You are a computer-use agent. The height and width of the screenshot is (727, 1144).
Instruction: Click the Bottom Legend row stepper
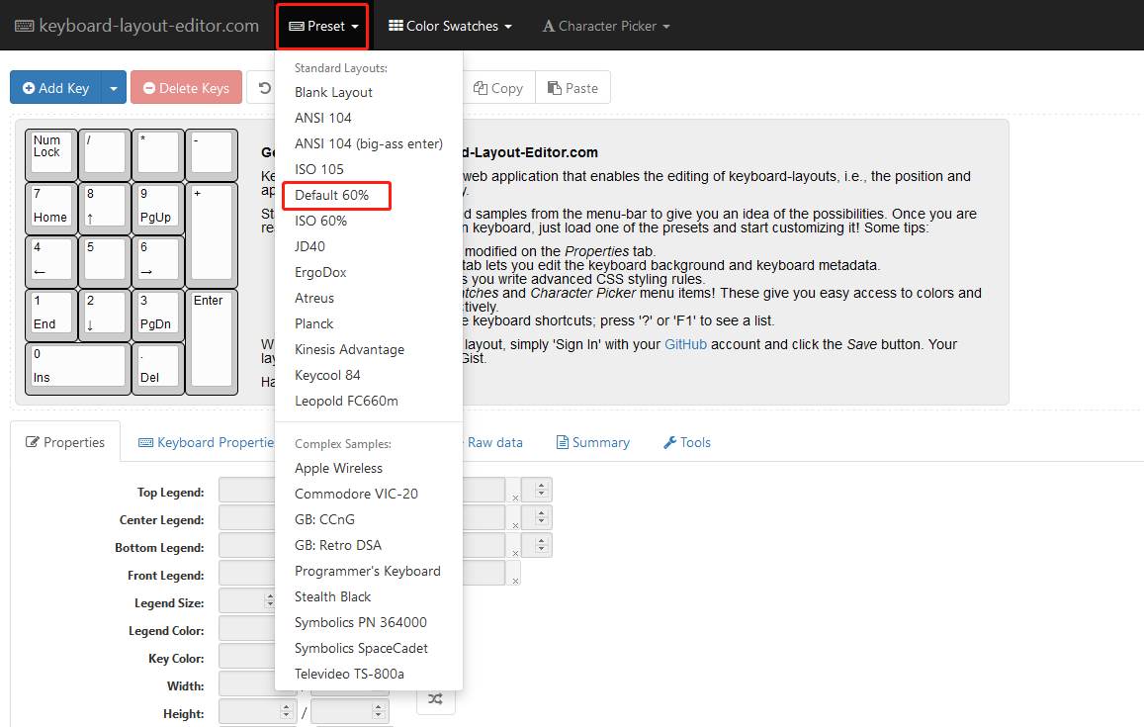(x=542, y=545)
